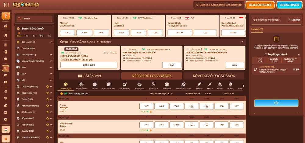This screenshot has height=143, width=305.
Task: Star the Röplabda (6) sidebar row
Action: tap(48, 118)
